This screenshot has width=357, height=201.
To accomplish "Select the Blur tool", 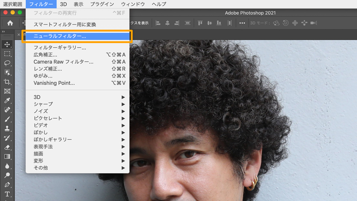I will coord(7,166).
